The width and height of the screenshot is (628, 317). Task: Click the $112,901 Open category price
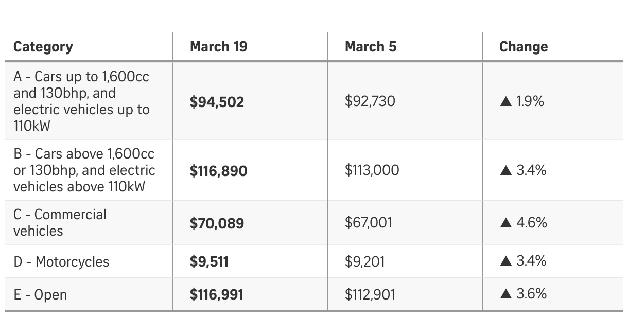[x=370, y=295]
